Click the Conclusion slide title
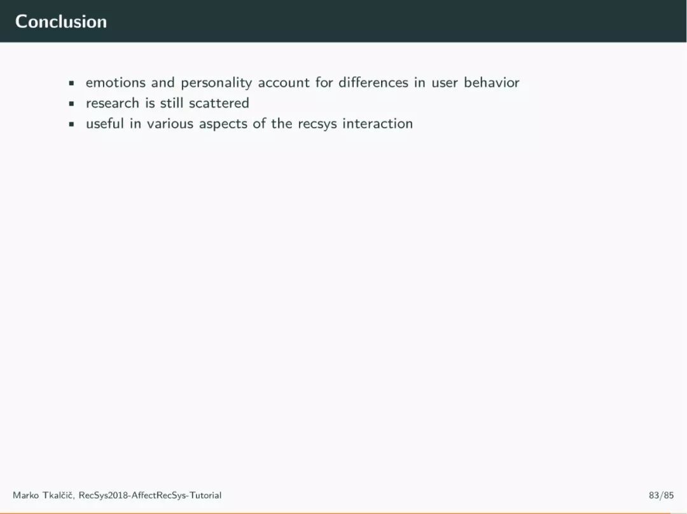The width and height of the screenshot is (687, 514). pyautogui.click(x=61, y=22)
